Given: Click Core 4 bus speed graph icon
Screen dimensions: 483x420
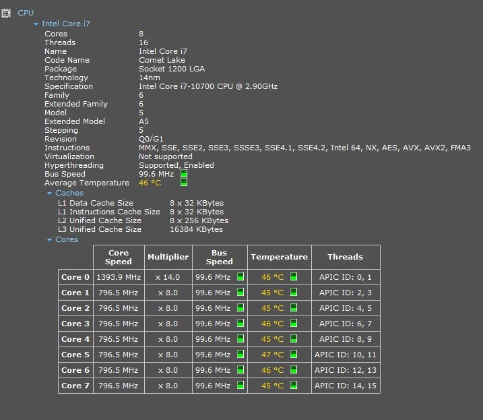Looking at the screenshot, I should 240,338.
